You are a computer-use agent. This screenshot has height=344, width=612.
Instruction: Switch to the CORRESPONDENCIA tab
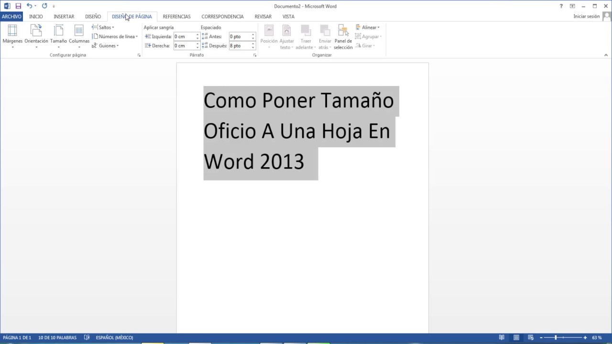[222, 16]
